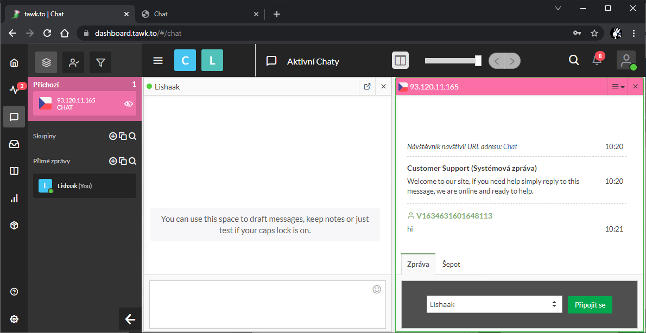Click the notifications bell with 8 badge

click(x=597, y=60)
